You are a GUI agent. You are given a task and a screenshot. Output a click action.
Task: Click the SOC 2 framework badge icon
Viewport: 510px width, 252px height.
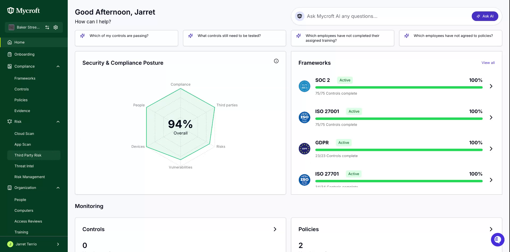(x=304, y=86)
